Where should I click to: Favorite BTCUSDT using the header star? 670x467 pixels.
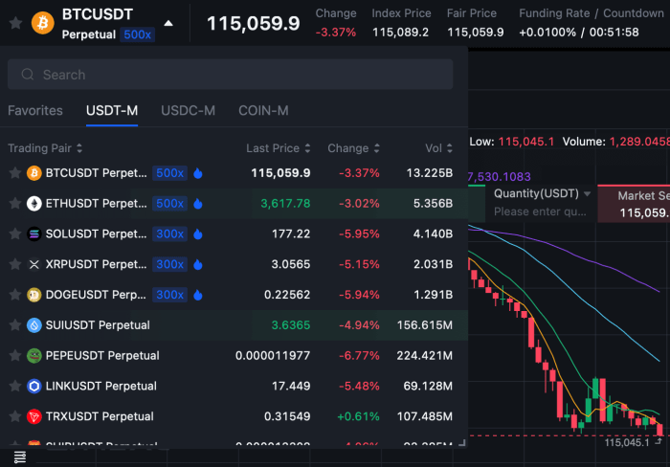click(14, 22)
